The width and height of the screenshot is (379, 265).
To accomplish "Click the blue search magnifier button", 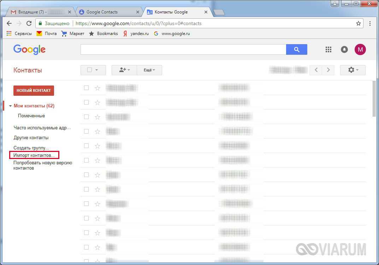I will [x=296, y=49].
